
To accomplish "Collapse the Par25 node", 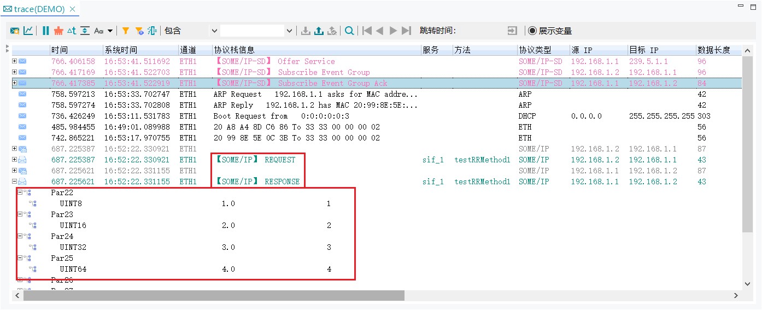I will pos(20,258).
